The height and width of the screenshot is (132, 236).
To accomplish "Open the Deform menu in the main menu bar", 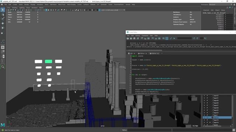I will coord(93,4).
